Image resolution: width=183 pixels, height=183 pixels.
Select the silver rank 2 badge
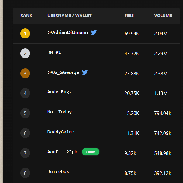(x=25, y=53)
